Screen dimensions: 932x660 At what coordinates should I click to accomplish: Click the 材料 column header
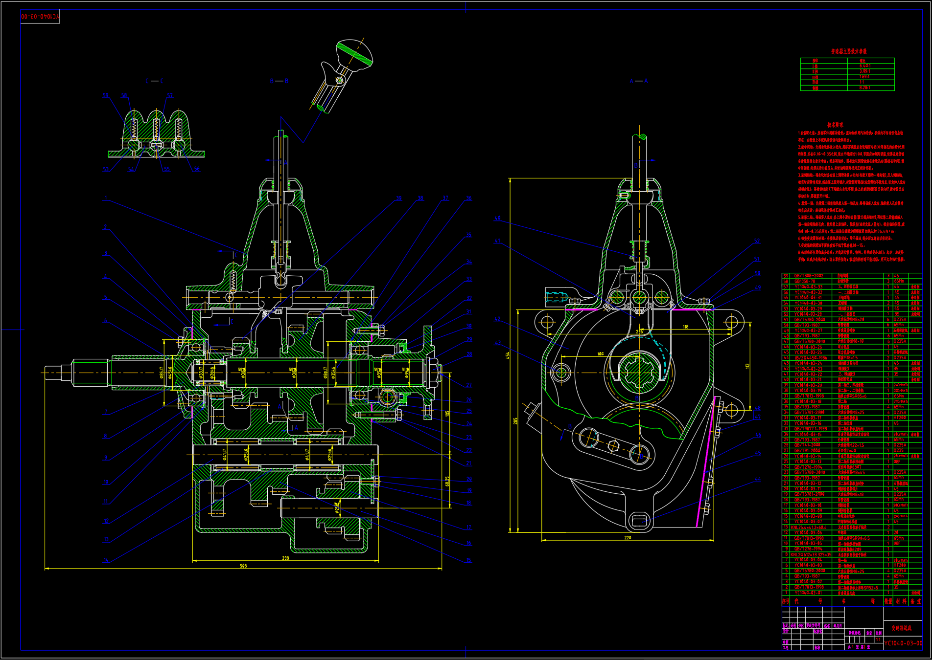(901, 601)
